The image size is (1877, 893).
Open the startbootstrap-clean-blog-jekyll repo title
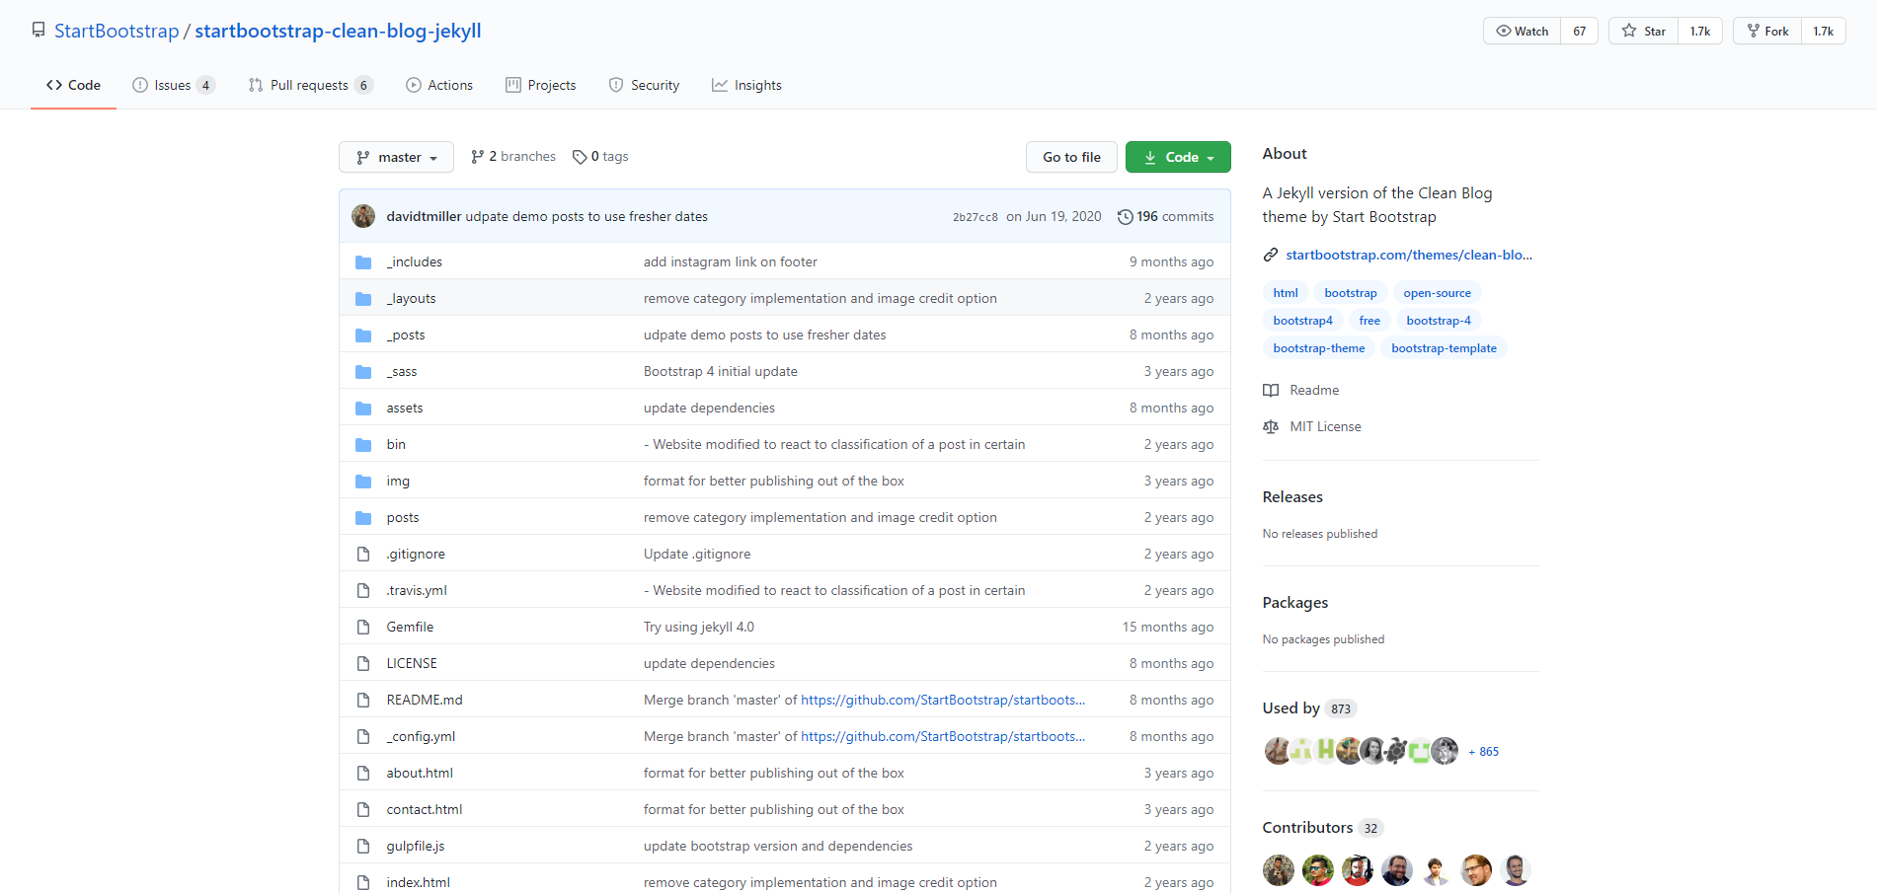coord(338,31)
